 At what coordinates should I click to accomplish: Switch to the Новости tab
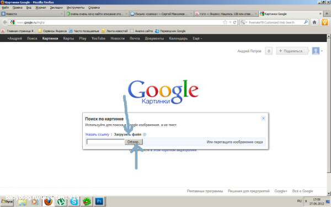click(x=32, y=14)
